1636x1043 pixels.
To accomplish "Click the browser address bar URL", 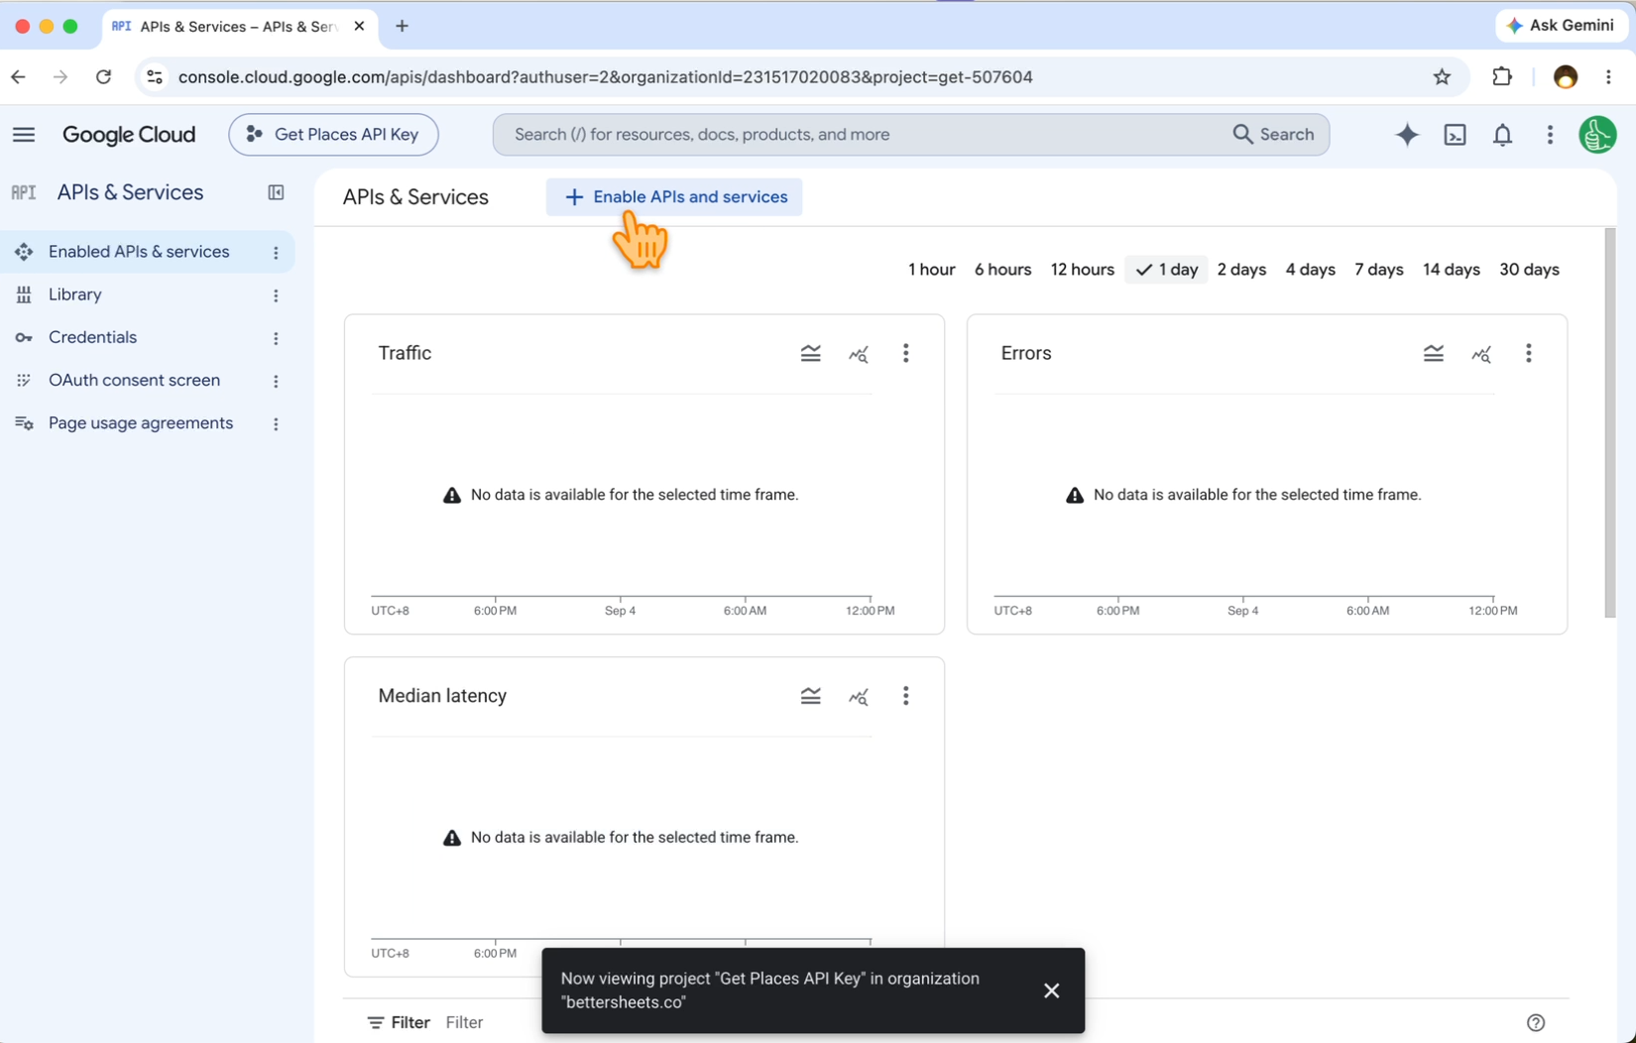I will [605, 76].
